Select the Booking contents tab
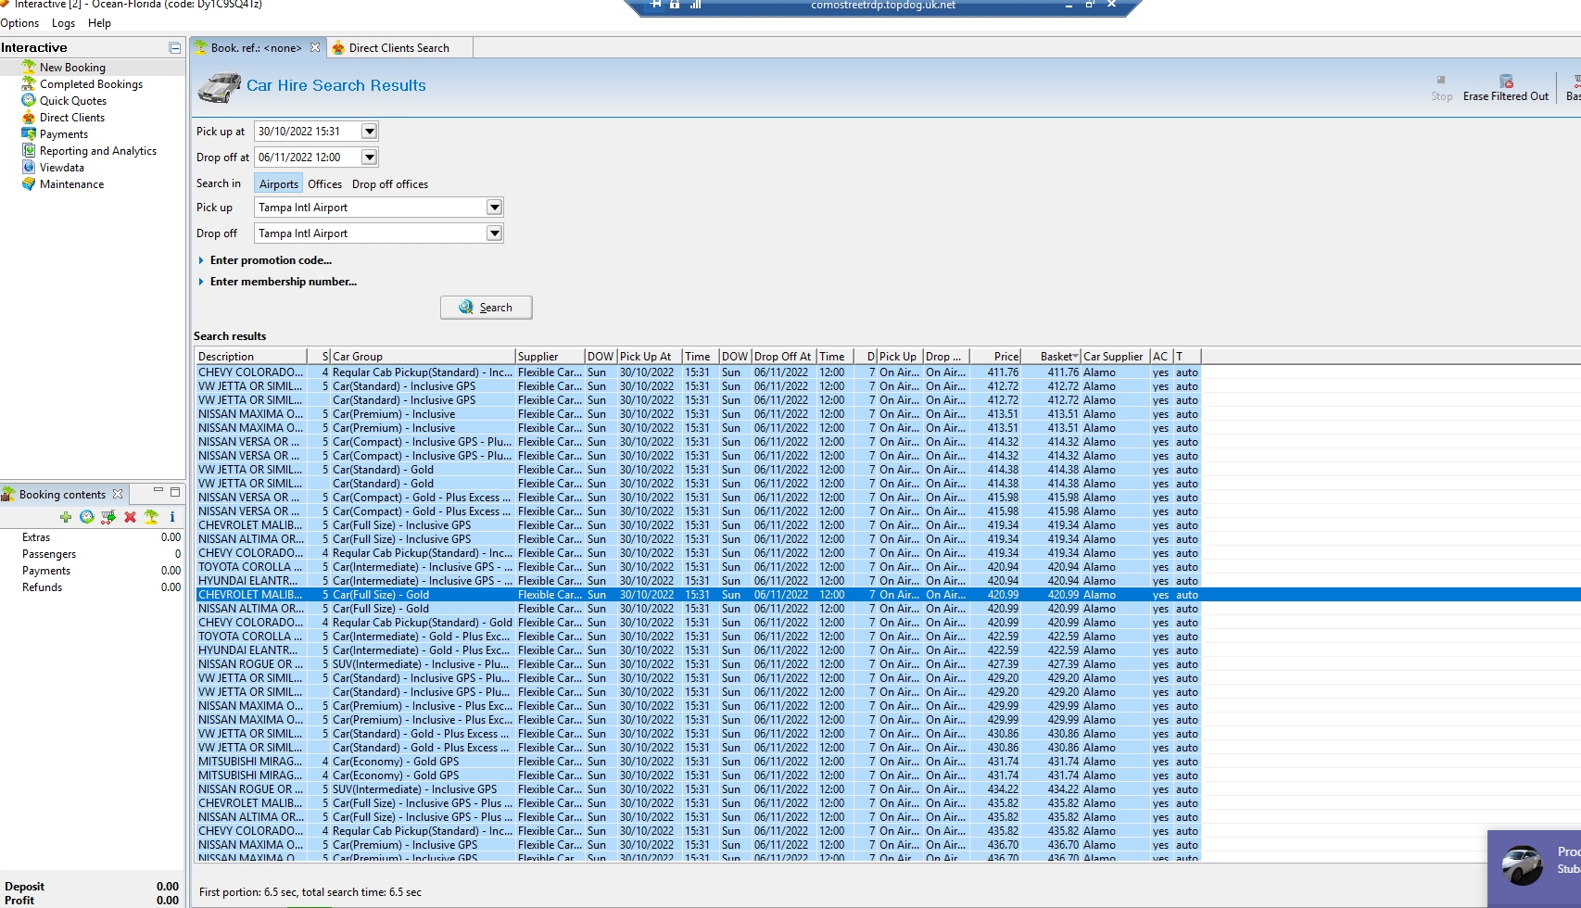1581x908 pixels. click(x=62, y=495)
